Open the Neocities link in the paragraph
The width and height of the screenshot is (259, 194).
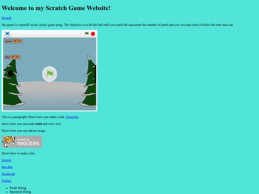(x=72, y=117)
